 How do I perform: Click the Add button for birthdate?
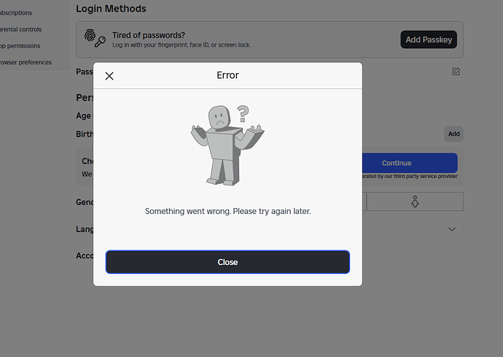tap(453, 134)
